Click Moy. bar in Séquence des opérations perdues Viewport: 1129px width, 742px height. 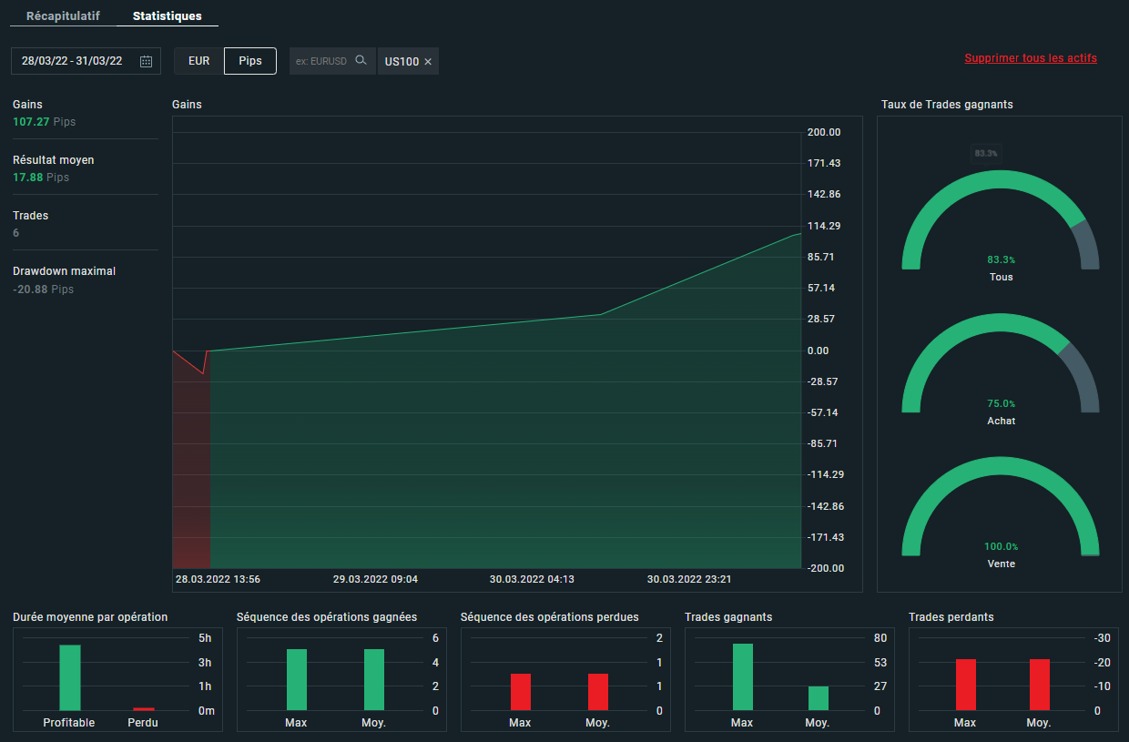click(x=597, y=692)
